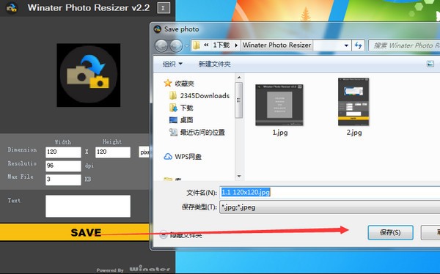Edit the Max File KB field

pyautogui.click(x=63, y=179)
